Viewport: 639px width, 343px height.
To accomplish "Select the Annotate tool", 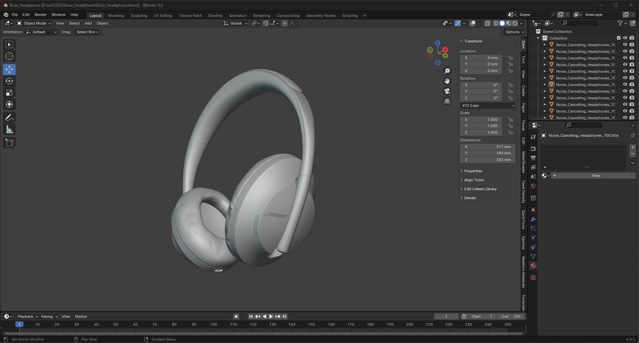I will point(9,118).
